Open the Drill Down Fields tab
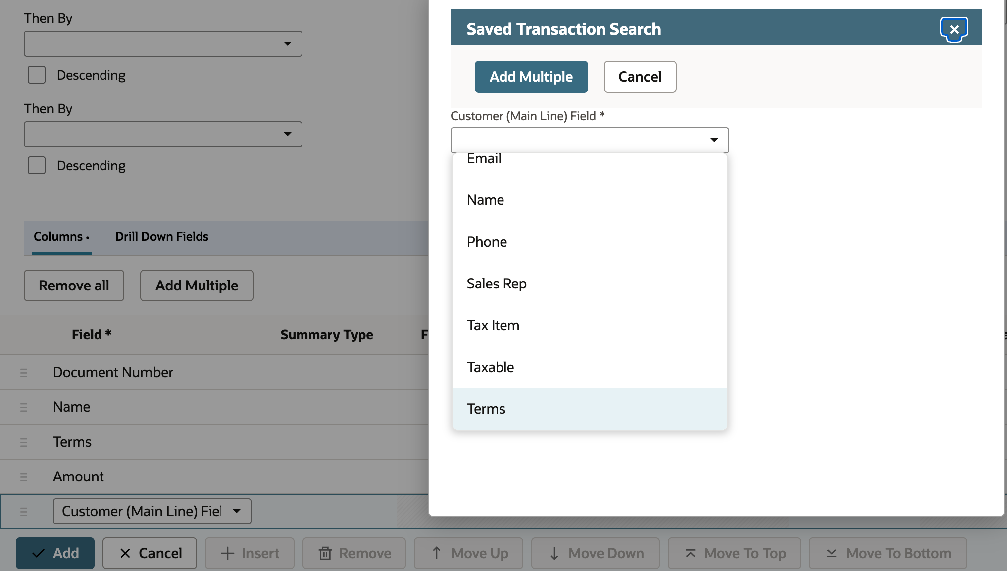The image size is (1007, 571). (162, 237)
